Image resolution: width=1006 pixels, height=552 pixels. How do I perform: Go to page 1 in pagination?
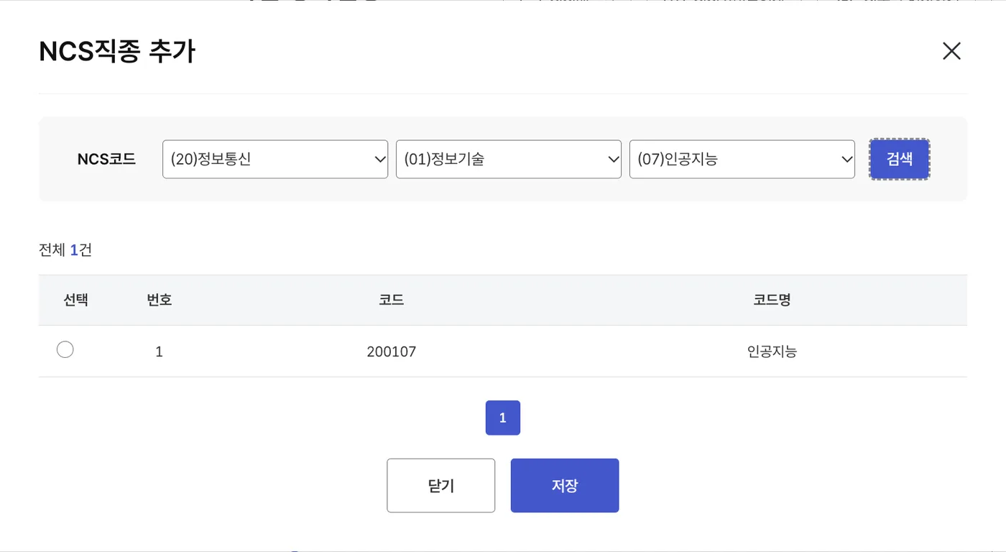[503, 418]
